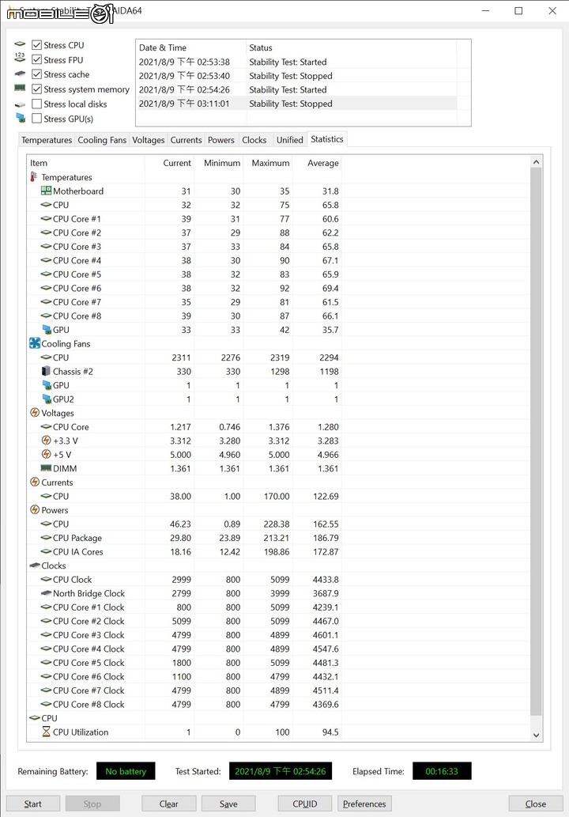This screenshot has width=569, height=817.
Task: Click the Minimum column header
Action: pyautogui.click(x=219, y=163)
